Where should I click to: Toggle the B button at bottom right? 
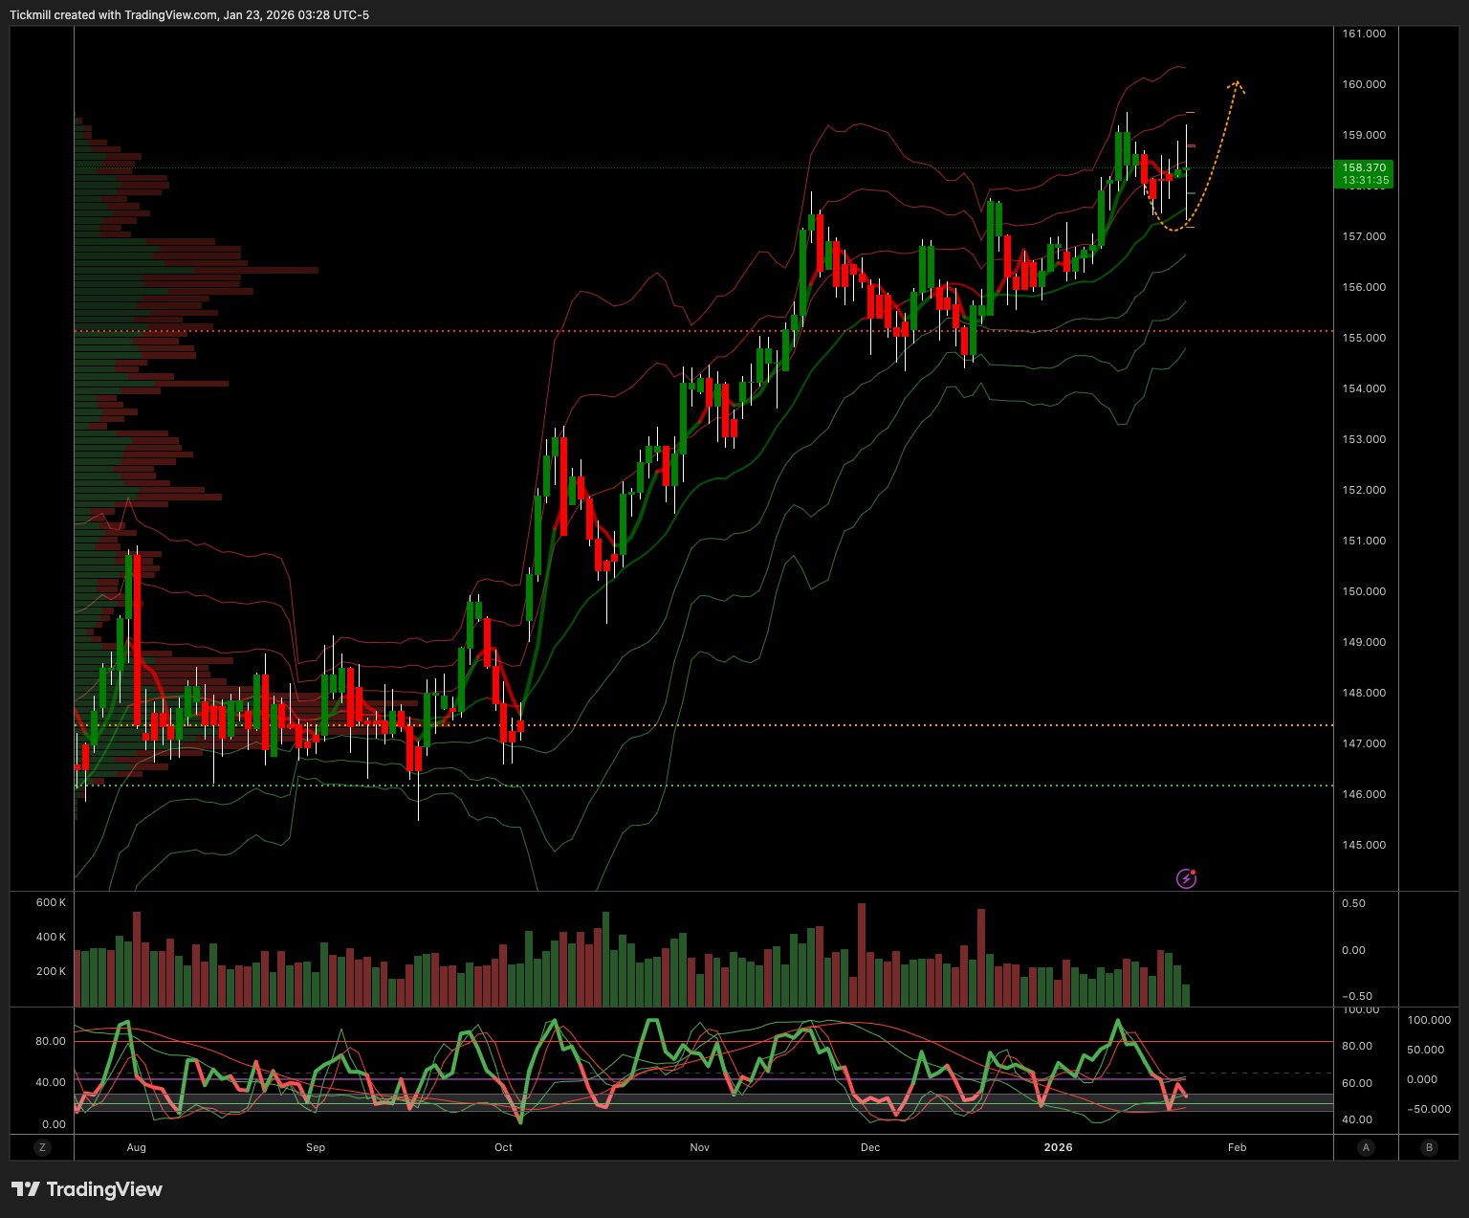1429,1147
